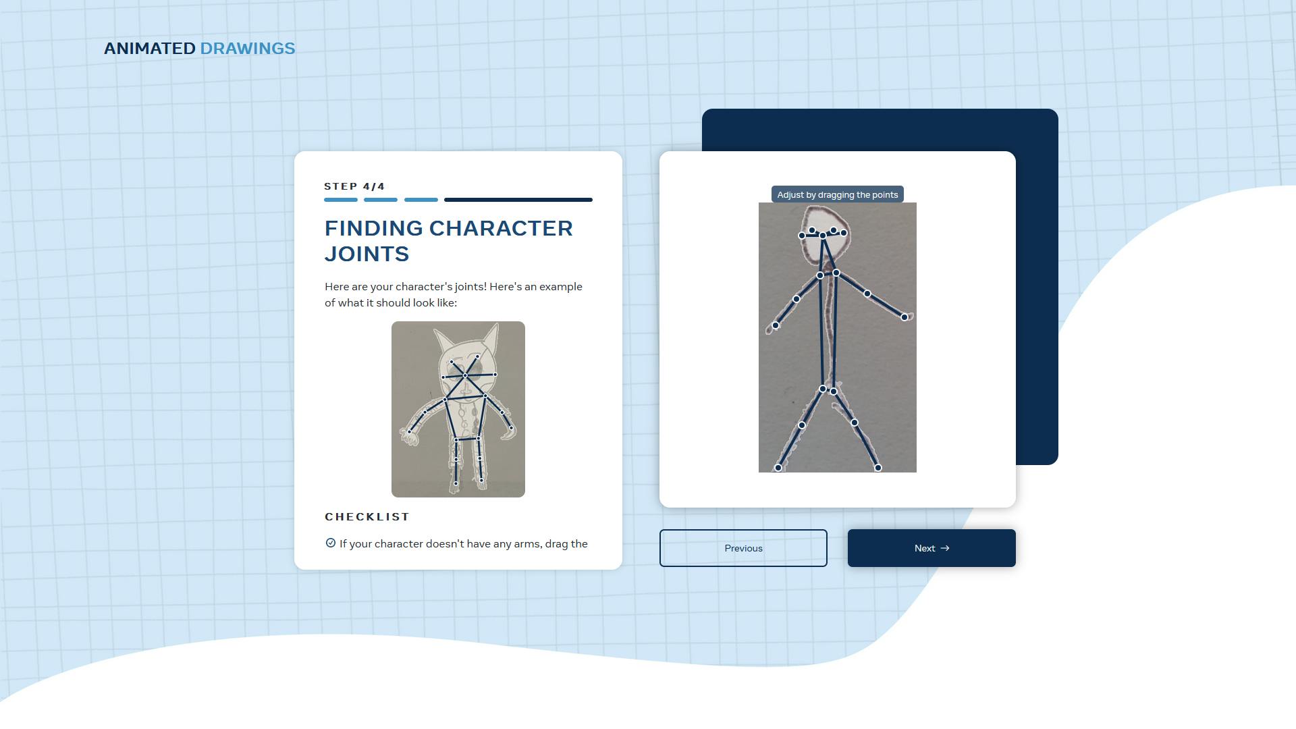The height and width of the screenshot is (729, 1296).
Task: Select the leftmost ear joint on head
Action: click(802, 236)
